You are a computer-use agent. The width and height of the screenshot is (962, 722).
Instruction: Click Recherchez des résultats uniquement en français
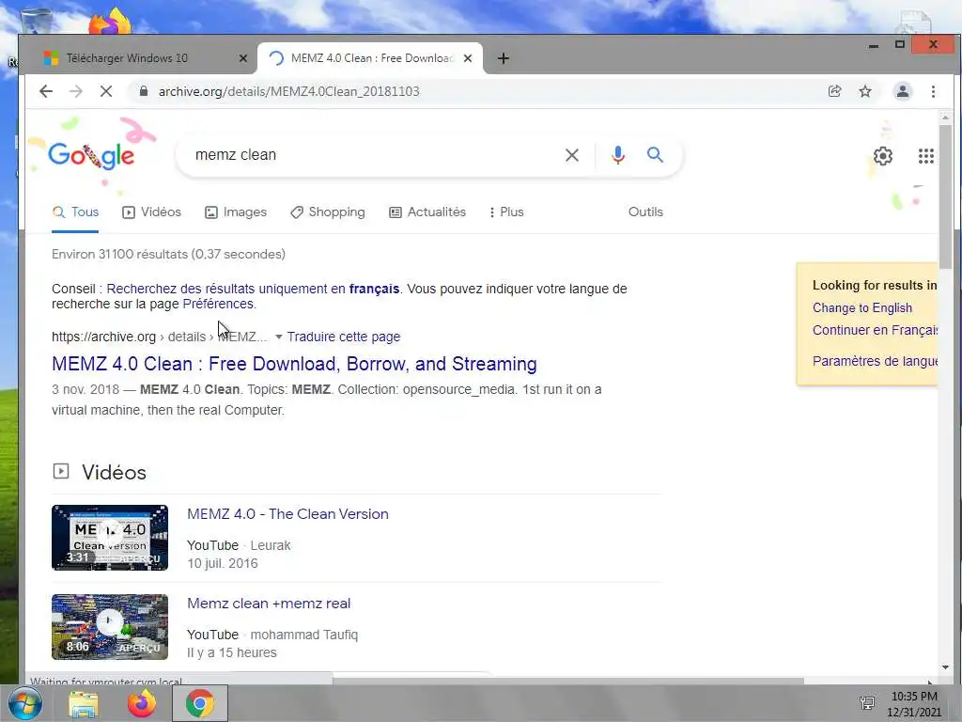pos(253,289)
